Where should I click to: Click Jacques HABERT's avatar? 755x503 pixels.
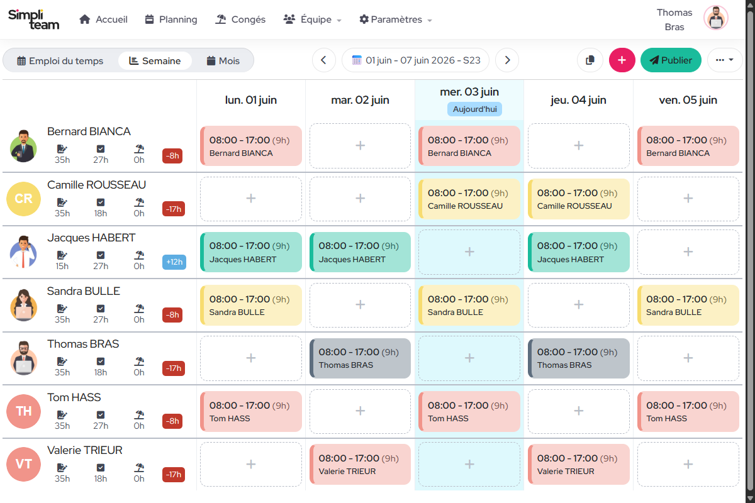pos(23,252)
